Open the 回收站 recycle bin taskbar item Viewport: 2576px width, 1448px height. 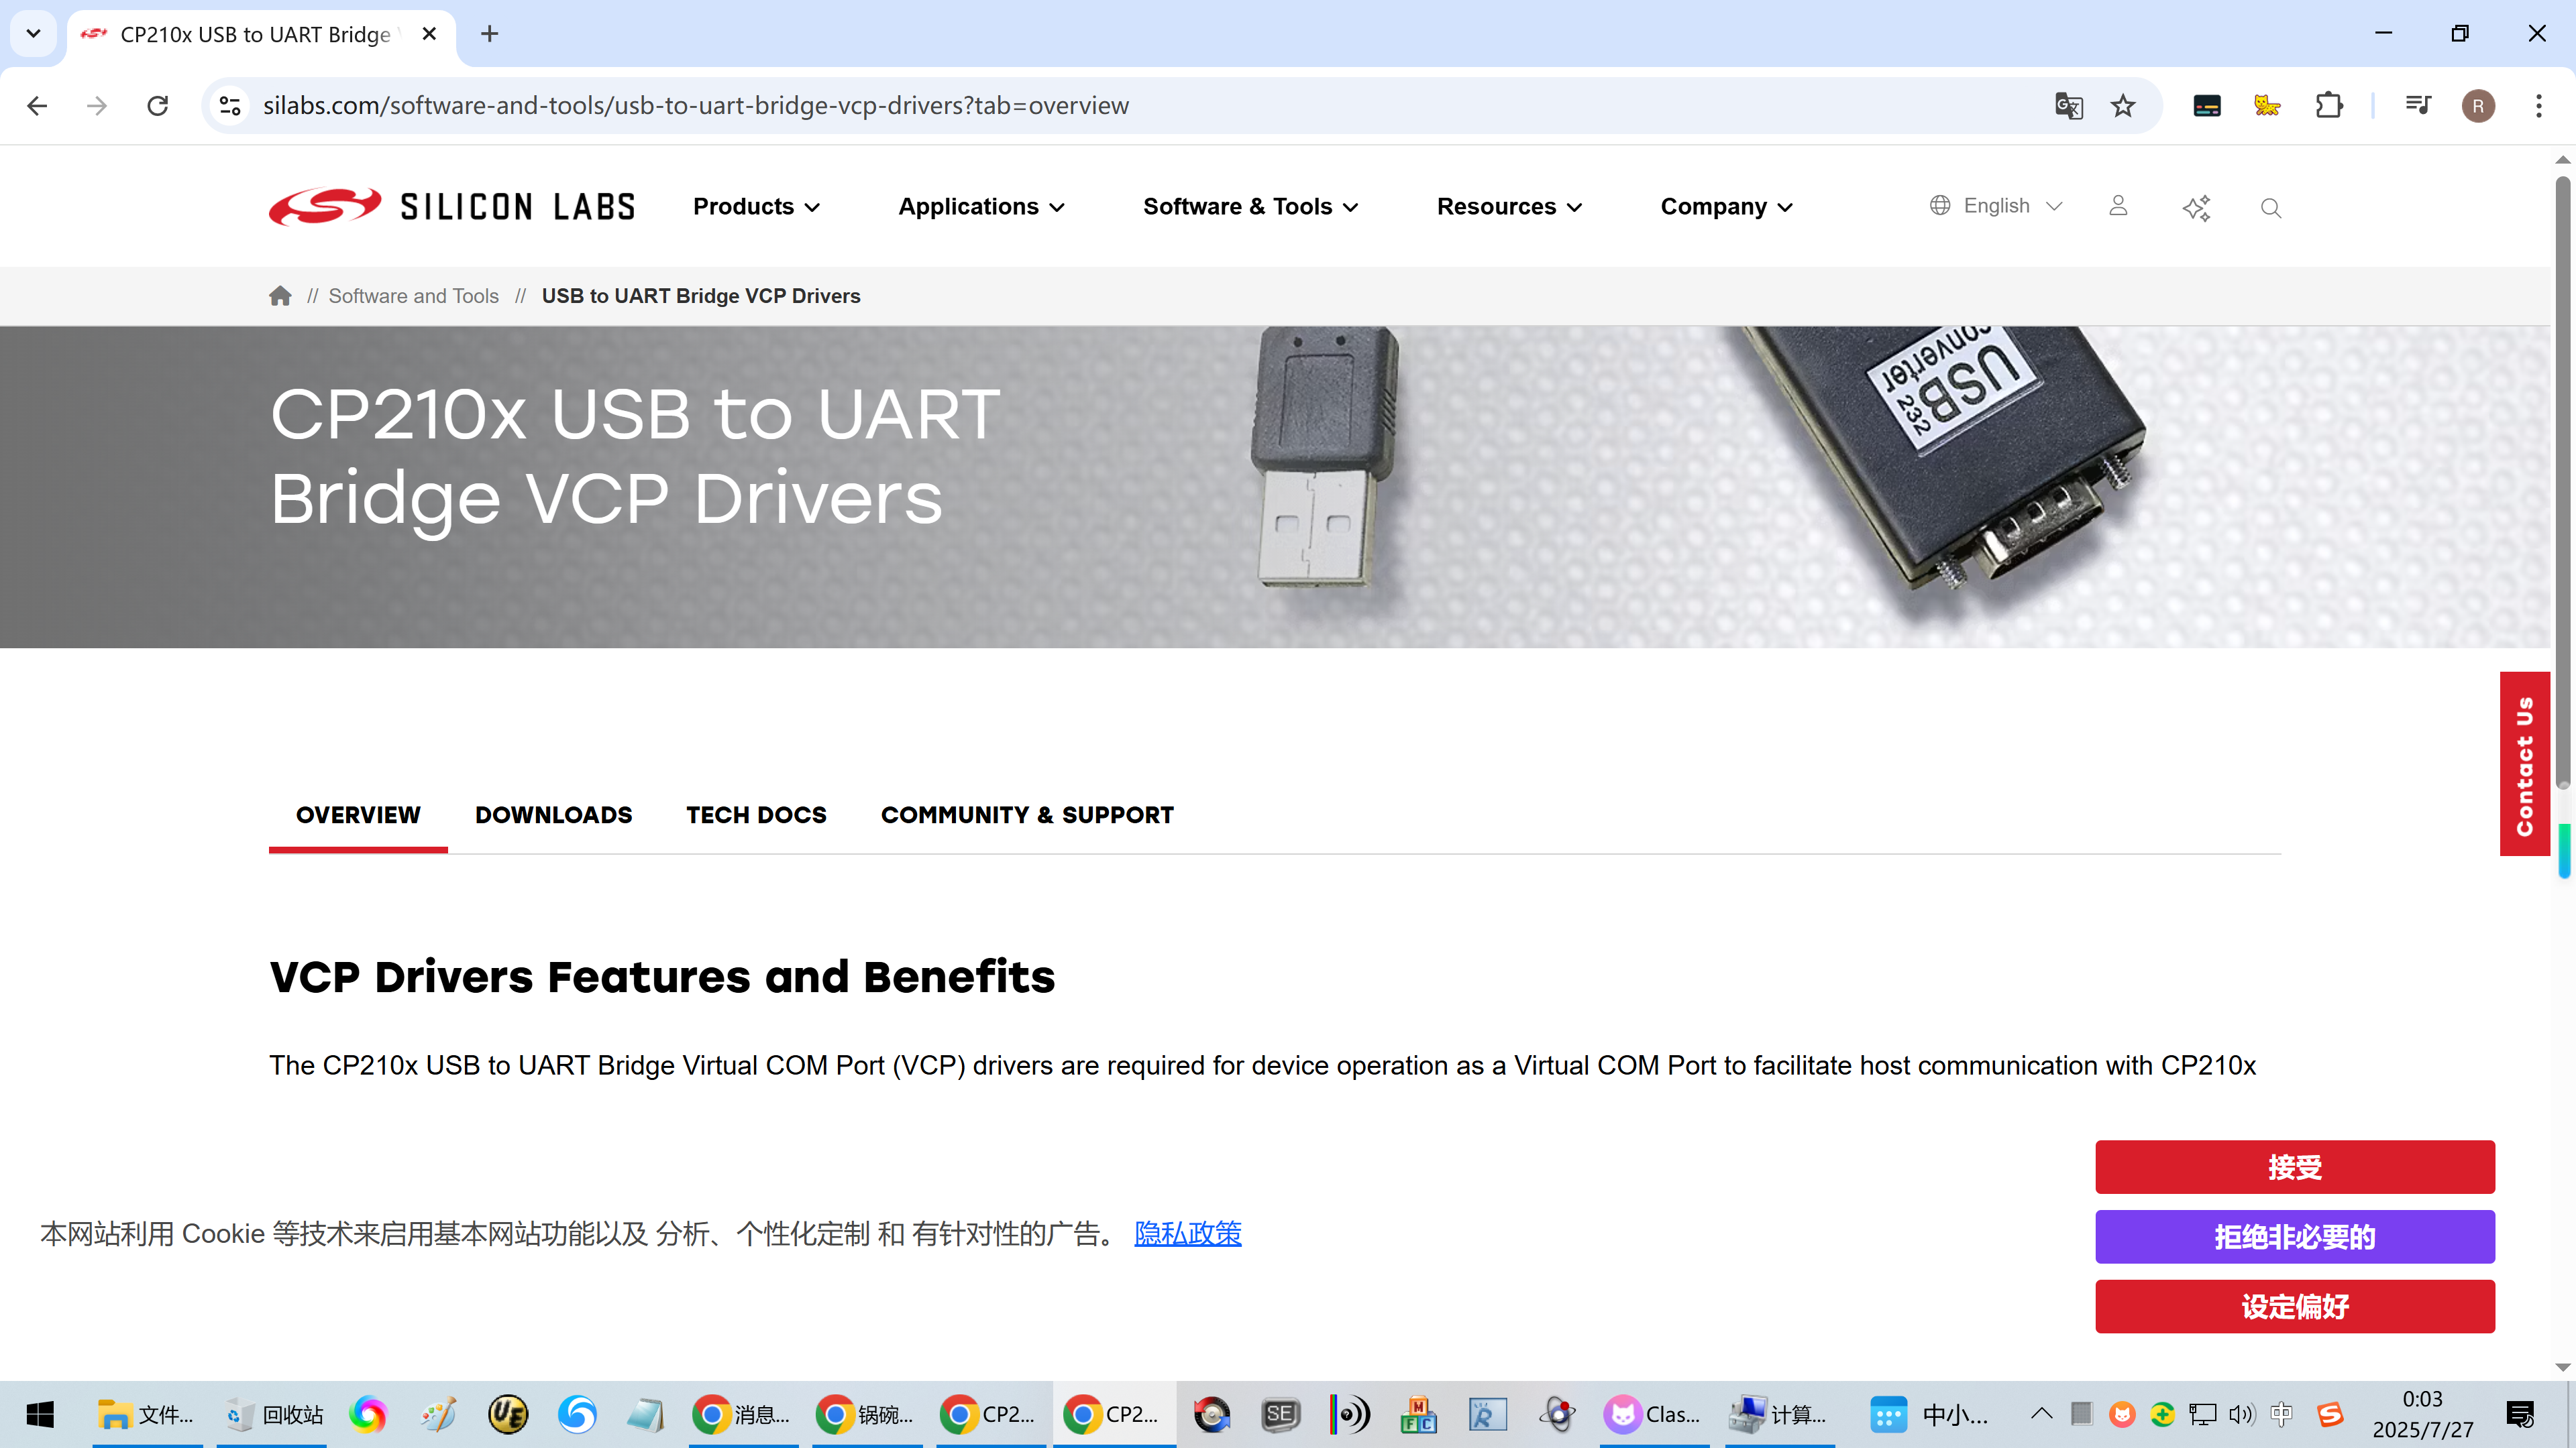tap(271, 1414)
